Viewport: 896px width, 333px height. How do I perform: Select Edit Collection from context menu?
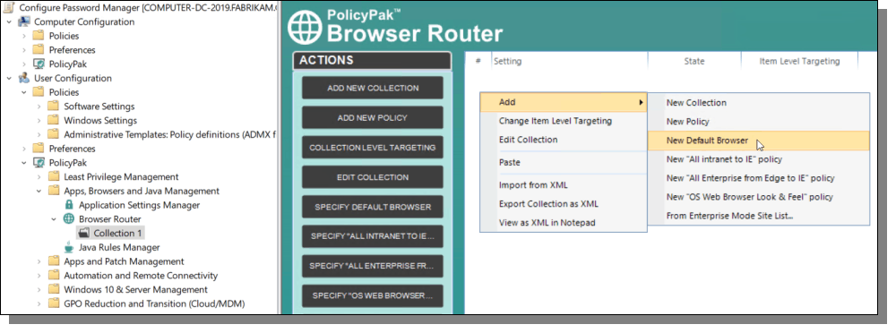pos(564,140)
